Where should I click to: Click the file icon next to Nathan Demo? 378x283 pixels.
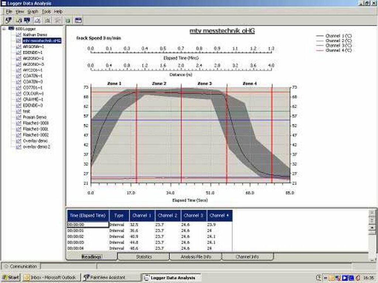18,35
